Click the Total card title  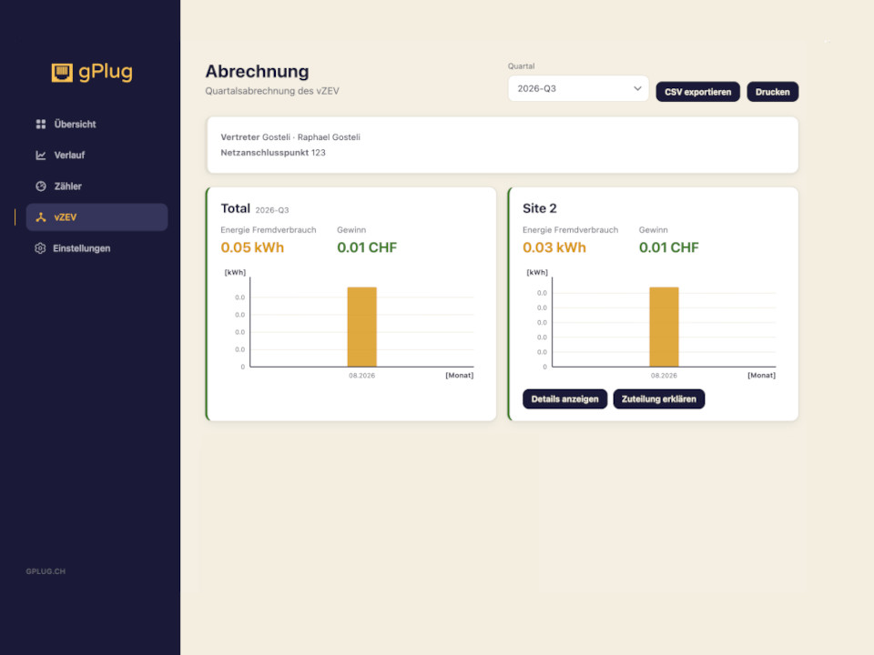(235, 208)
